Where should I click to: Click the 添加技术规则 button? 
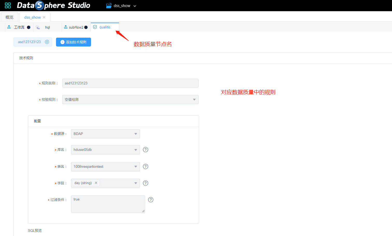[73, 42]
